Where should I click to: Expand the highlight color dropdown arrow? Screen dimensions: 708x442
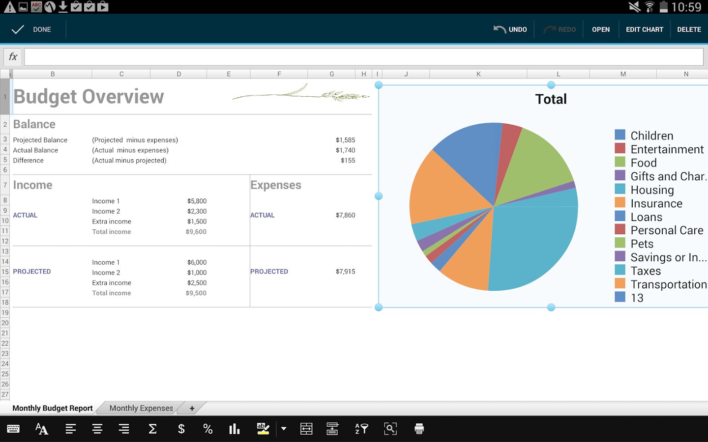284,429
